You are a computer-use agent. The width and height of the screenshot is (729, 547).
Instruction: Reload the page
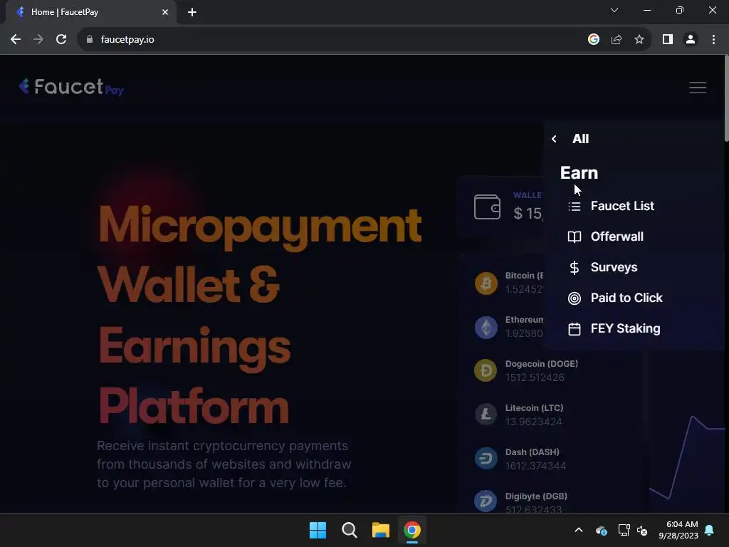pyautogui.click(x=61, y=40)
